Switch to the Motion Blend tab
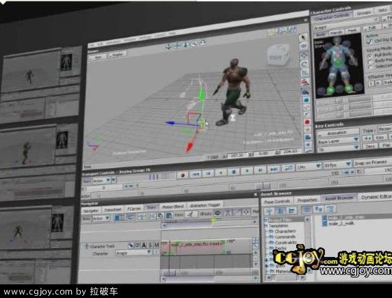392x298 pixels. [x=173, y=206]
